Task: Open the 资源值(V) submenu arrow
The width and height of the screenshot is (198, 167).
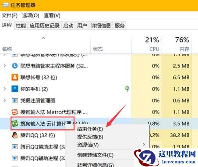Action: [x=144, y=145]
